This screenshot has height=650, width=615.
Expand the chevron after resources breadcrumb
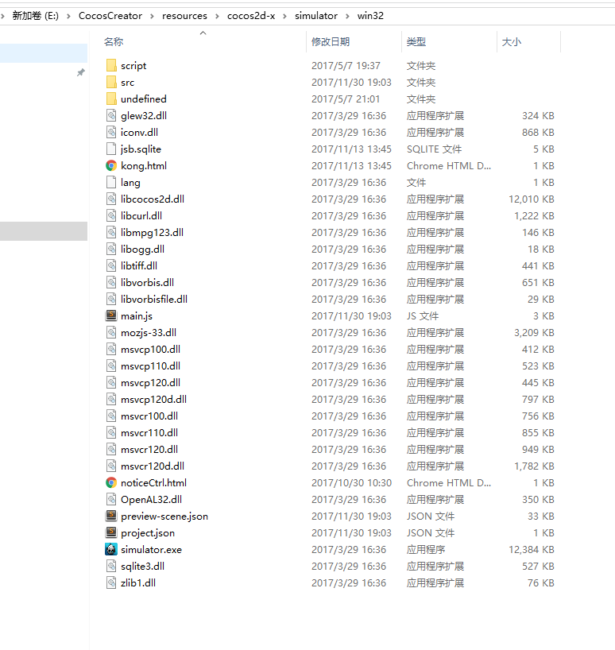(x=217, y=16)
